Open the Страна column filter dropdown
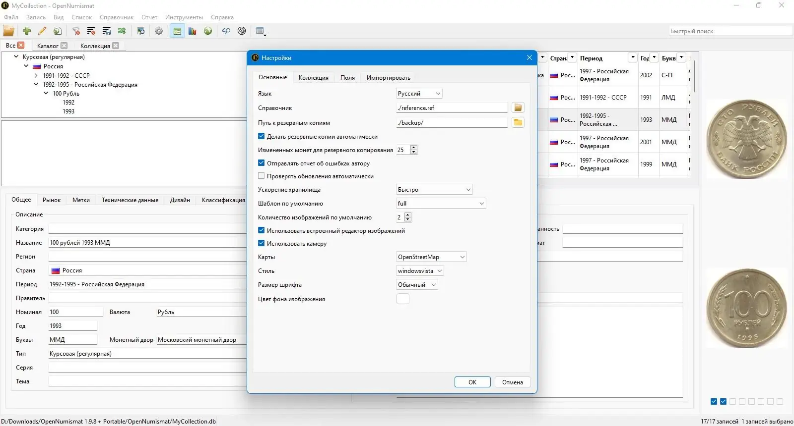The height and width of the screenshot is (426, 794). 572,58
